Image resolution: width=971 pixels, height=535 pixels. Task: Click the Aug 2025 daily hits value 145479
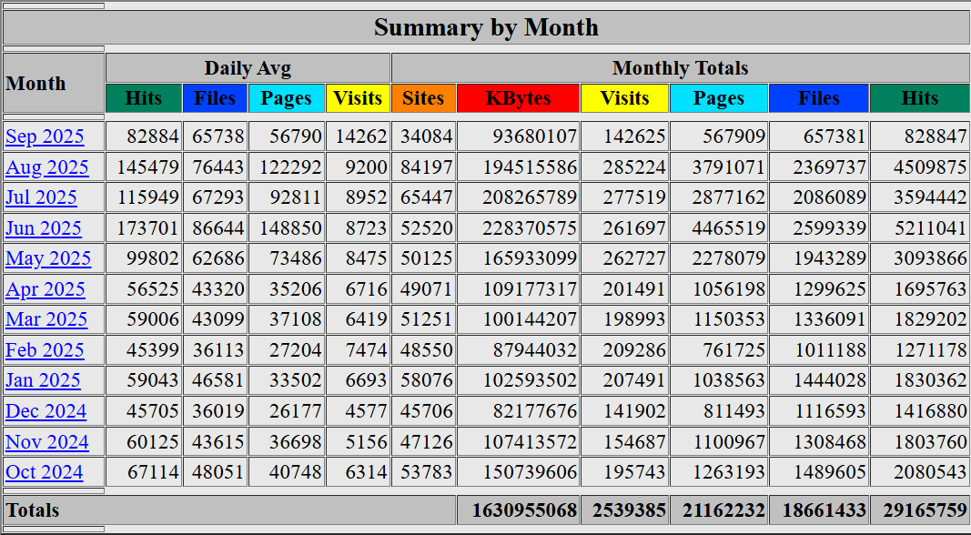[148, 167]
